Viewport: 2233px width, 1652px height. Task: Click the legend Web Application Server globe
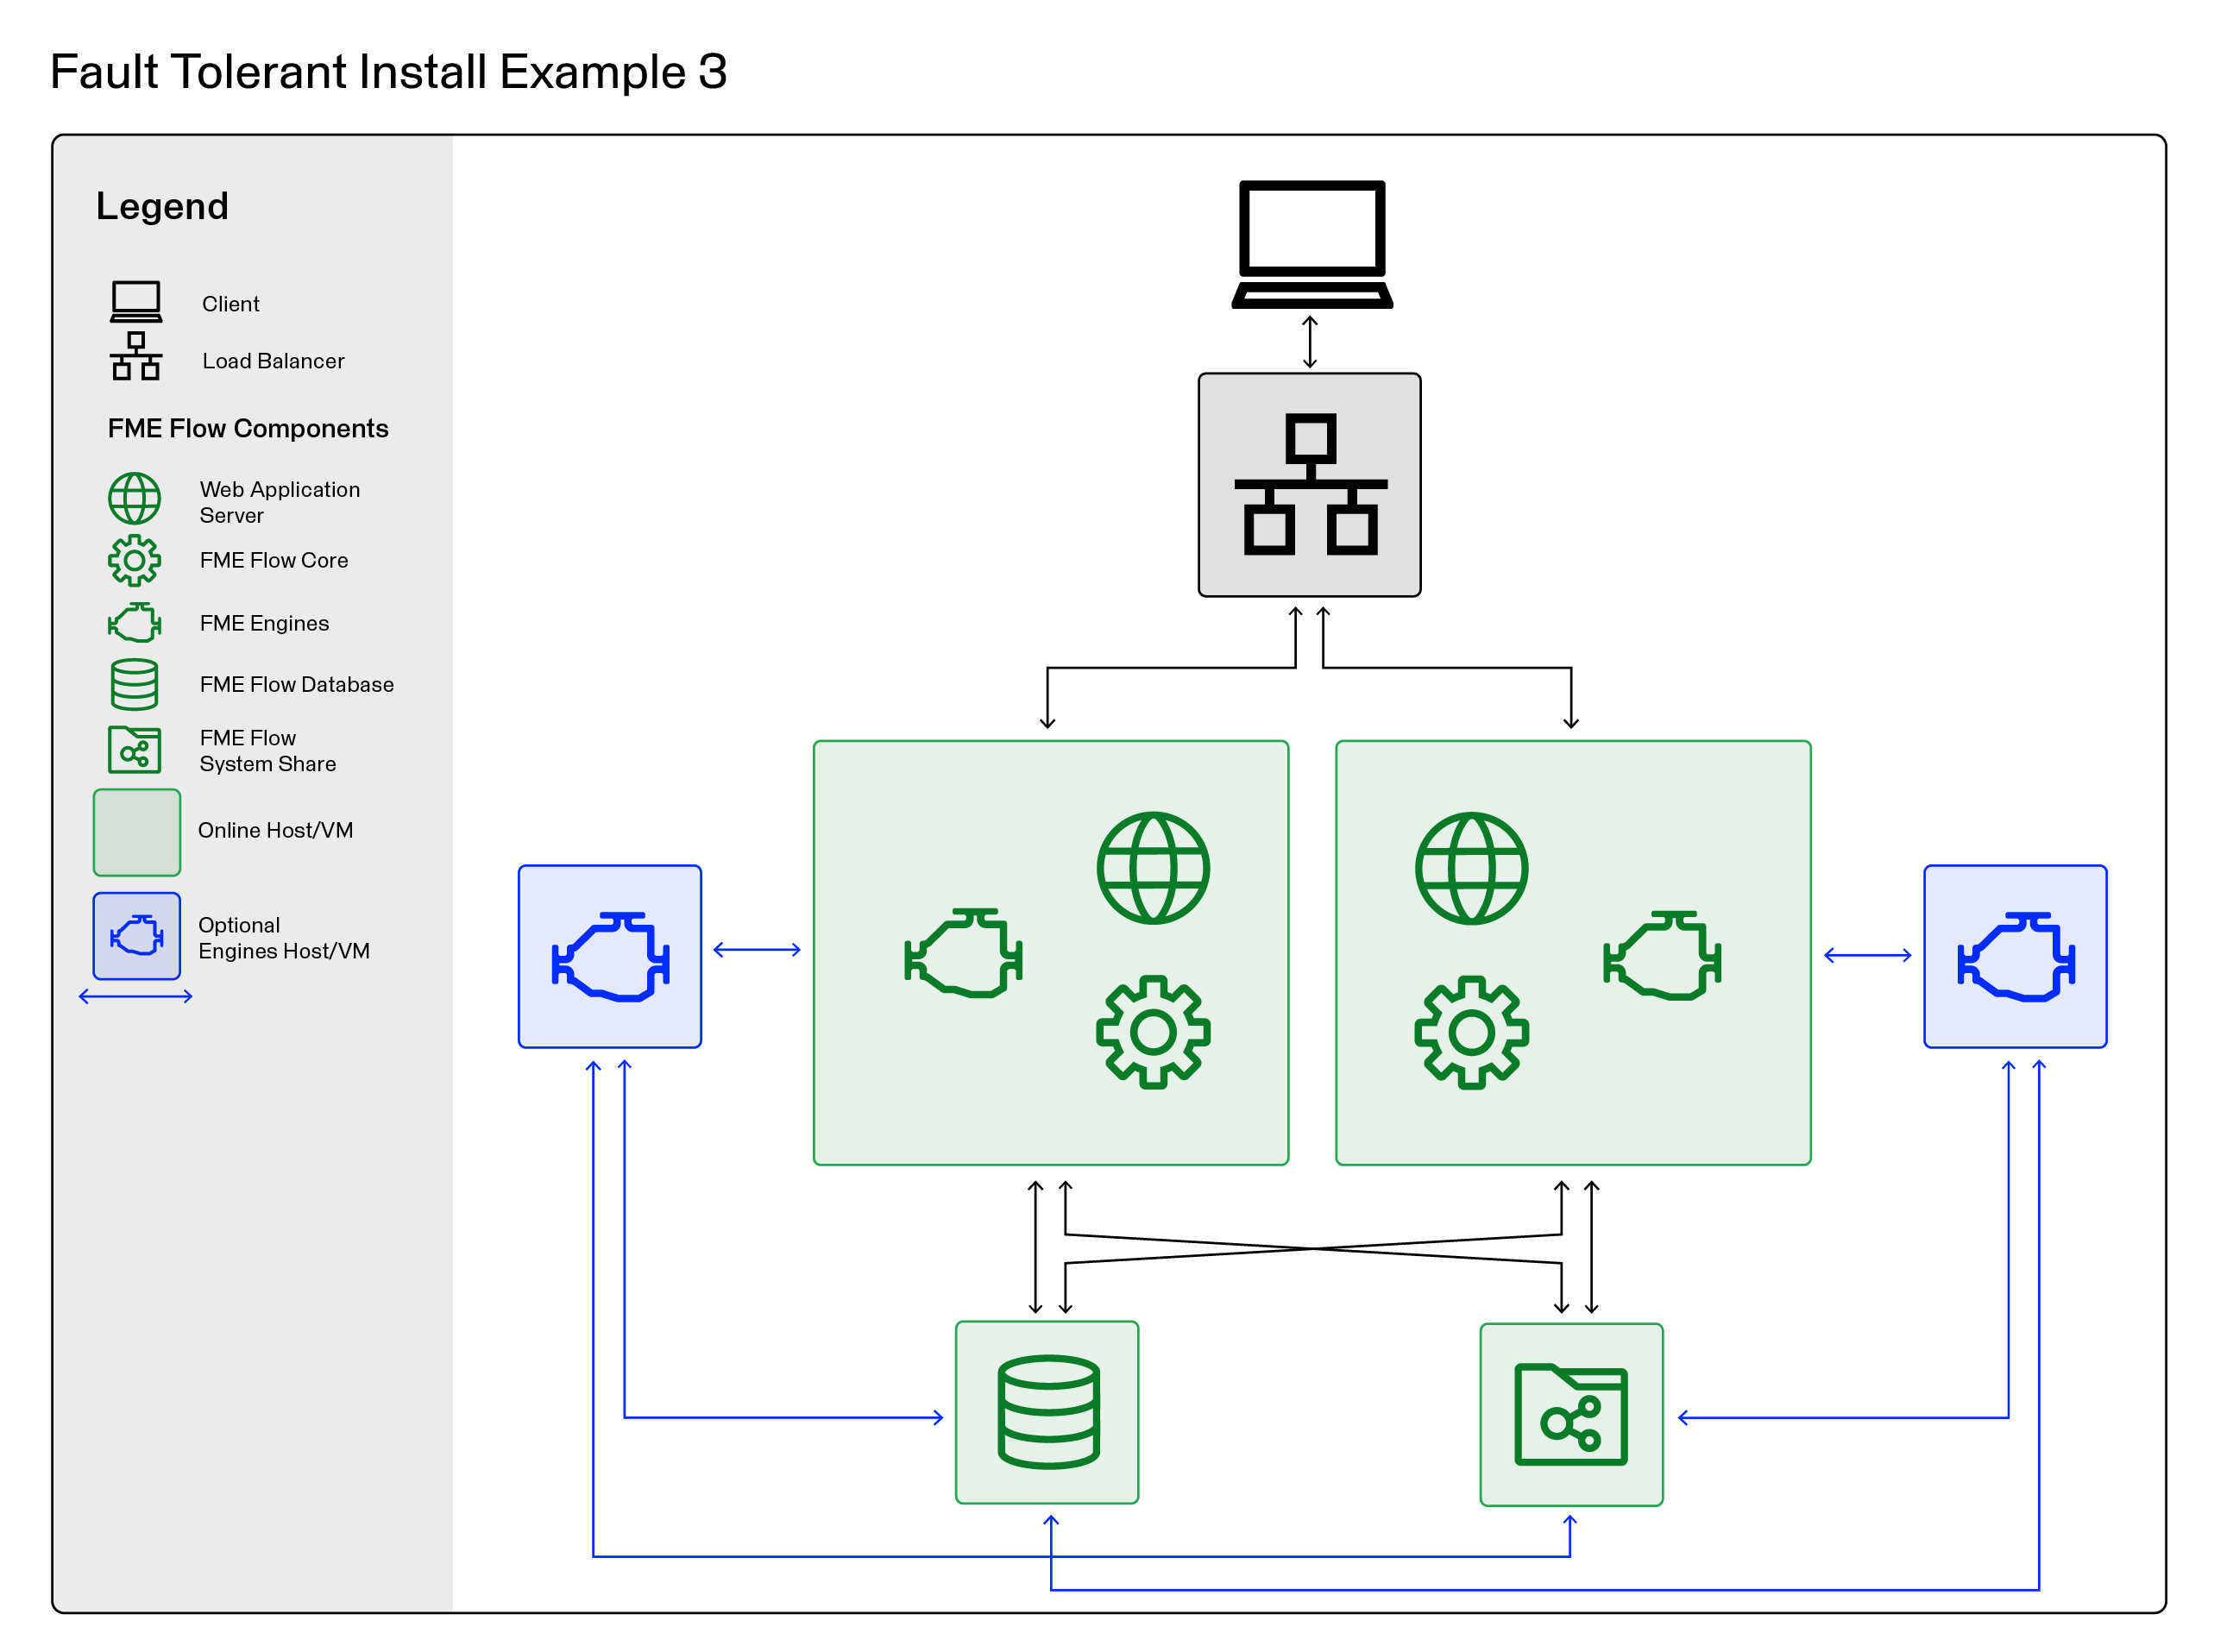[x=134, y=498]
